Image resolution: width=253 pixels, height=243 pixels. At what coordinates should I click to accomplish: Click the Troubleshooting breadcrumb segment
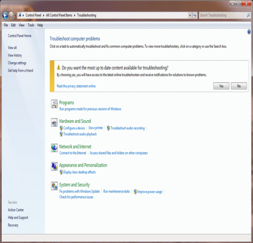click(x=86, y=15)
